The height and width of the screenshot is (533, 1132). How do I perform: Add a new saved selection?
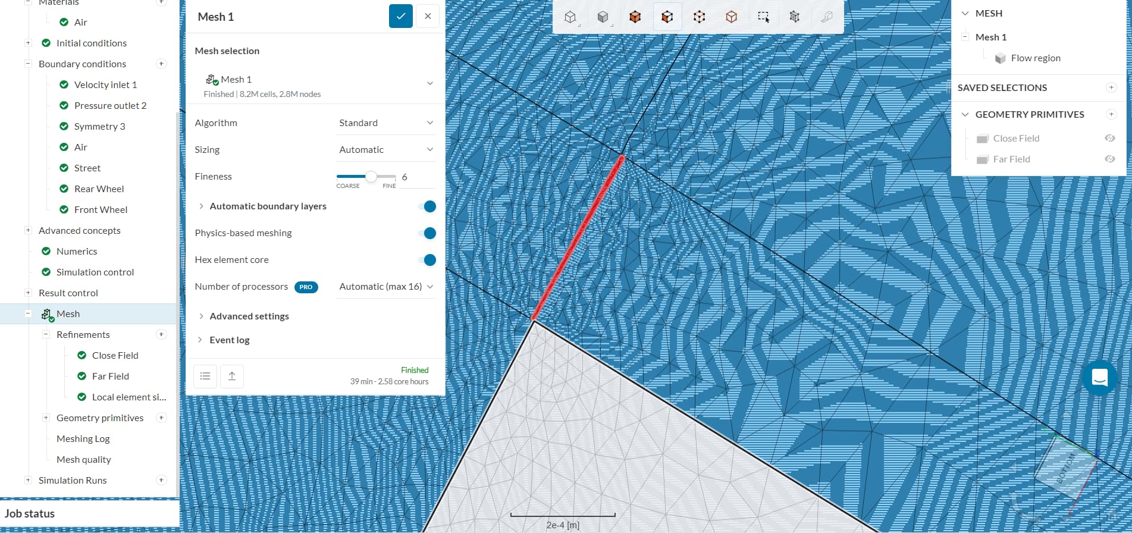tap(1111, 87)
